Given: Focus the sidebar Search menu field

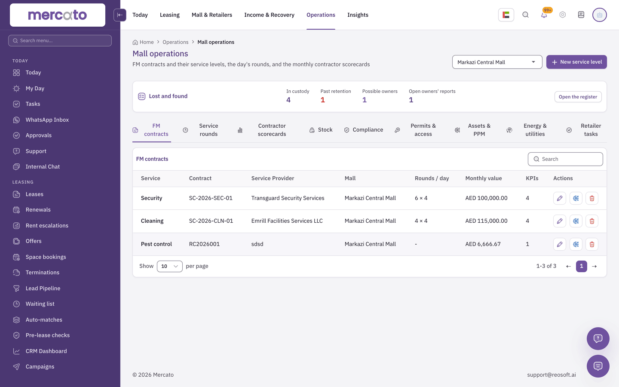Looking at the screenshot, I should (x=60, y=40).
